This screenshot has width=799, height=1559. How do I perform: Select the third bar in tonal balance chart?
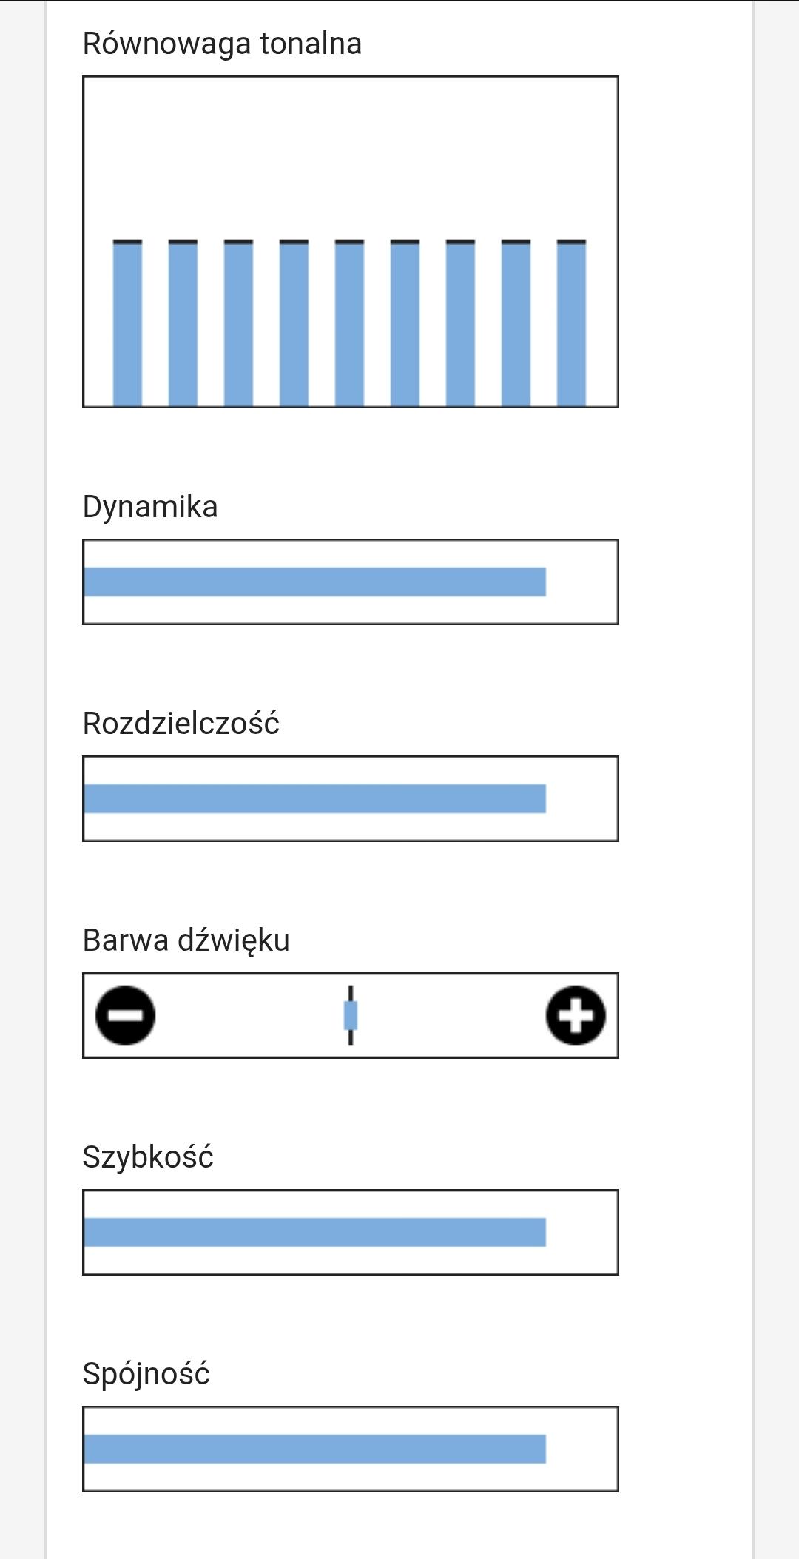click(238, 324)
